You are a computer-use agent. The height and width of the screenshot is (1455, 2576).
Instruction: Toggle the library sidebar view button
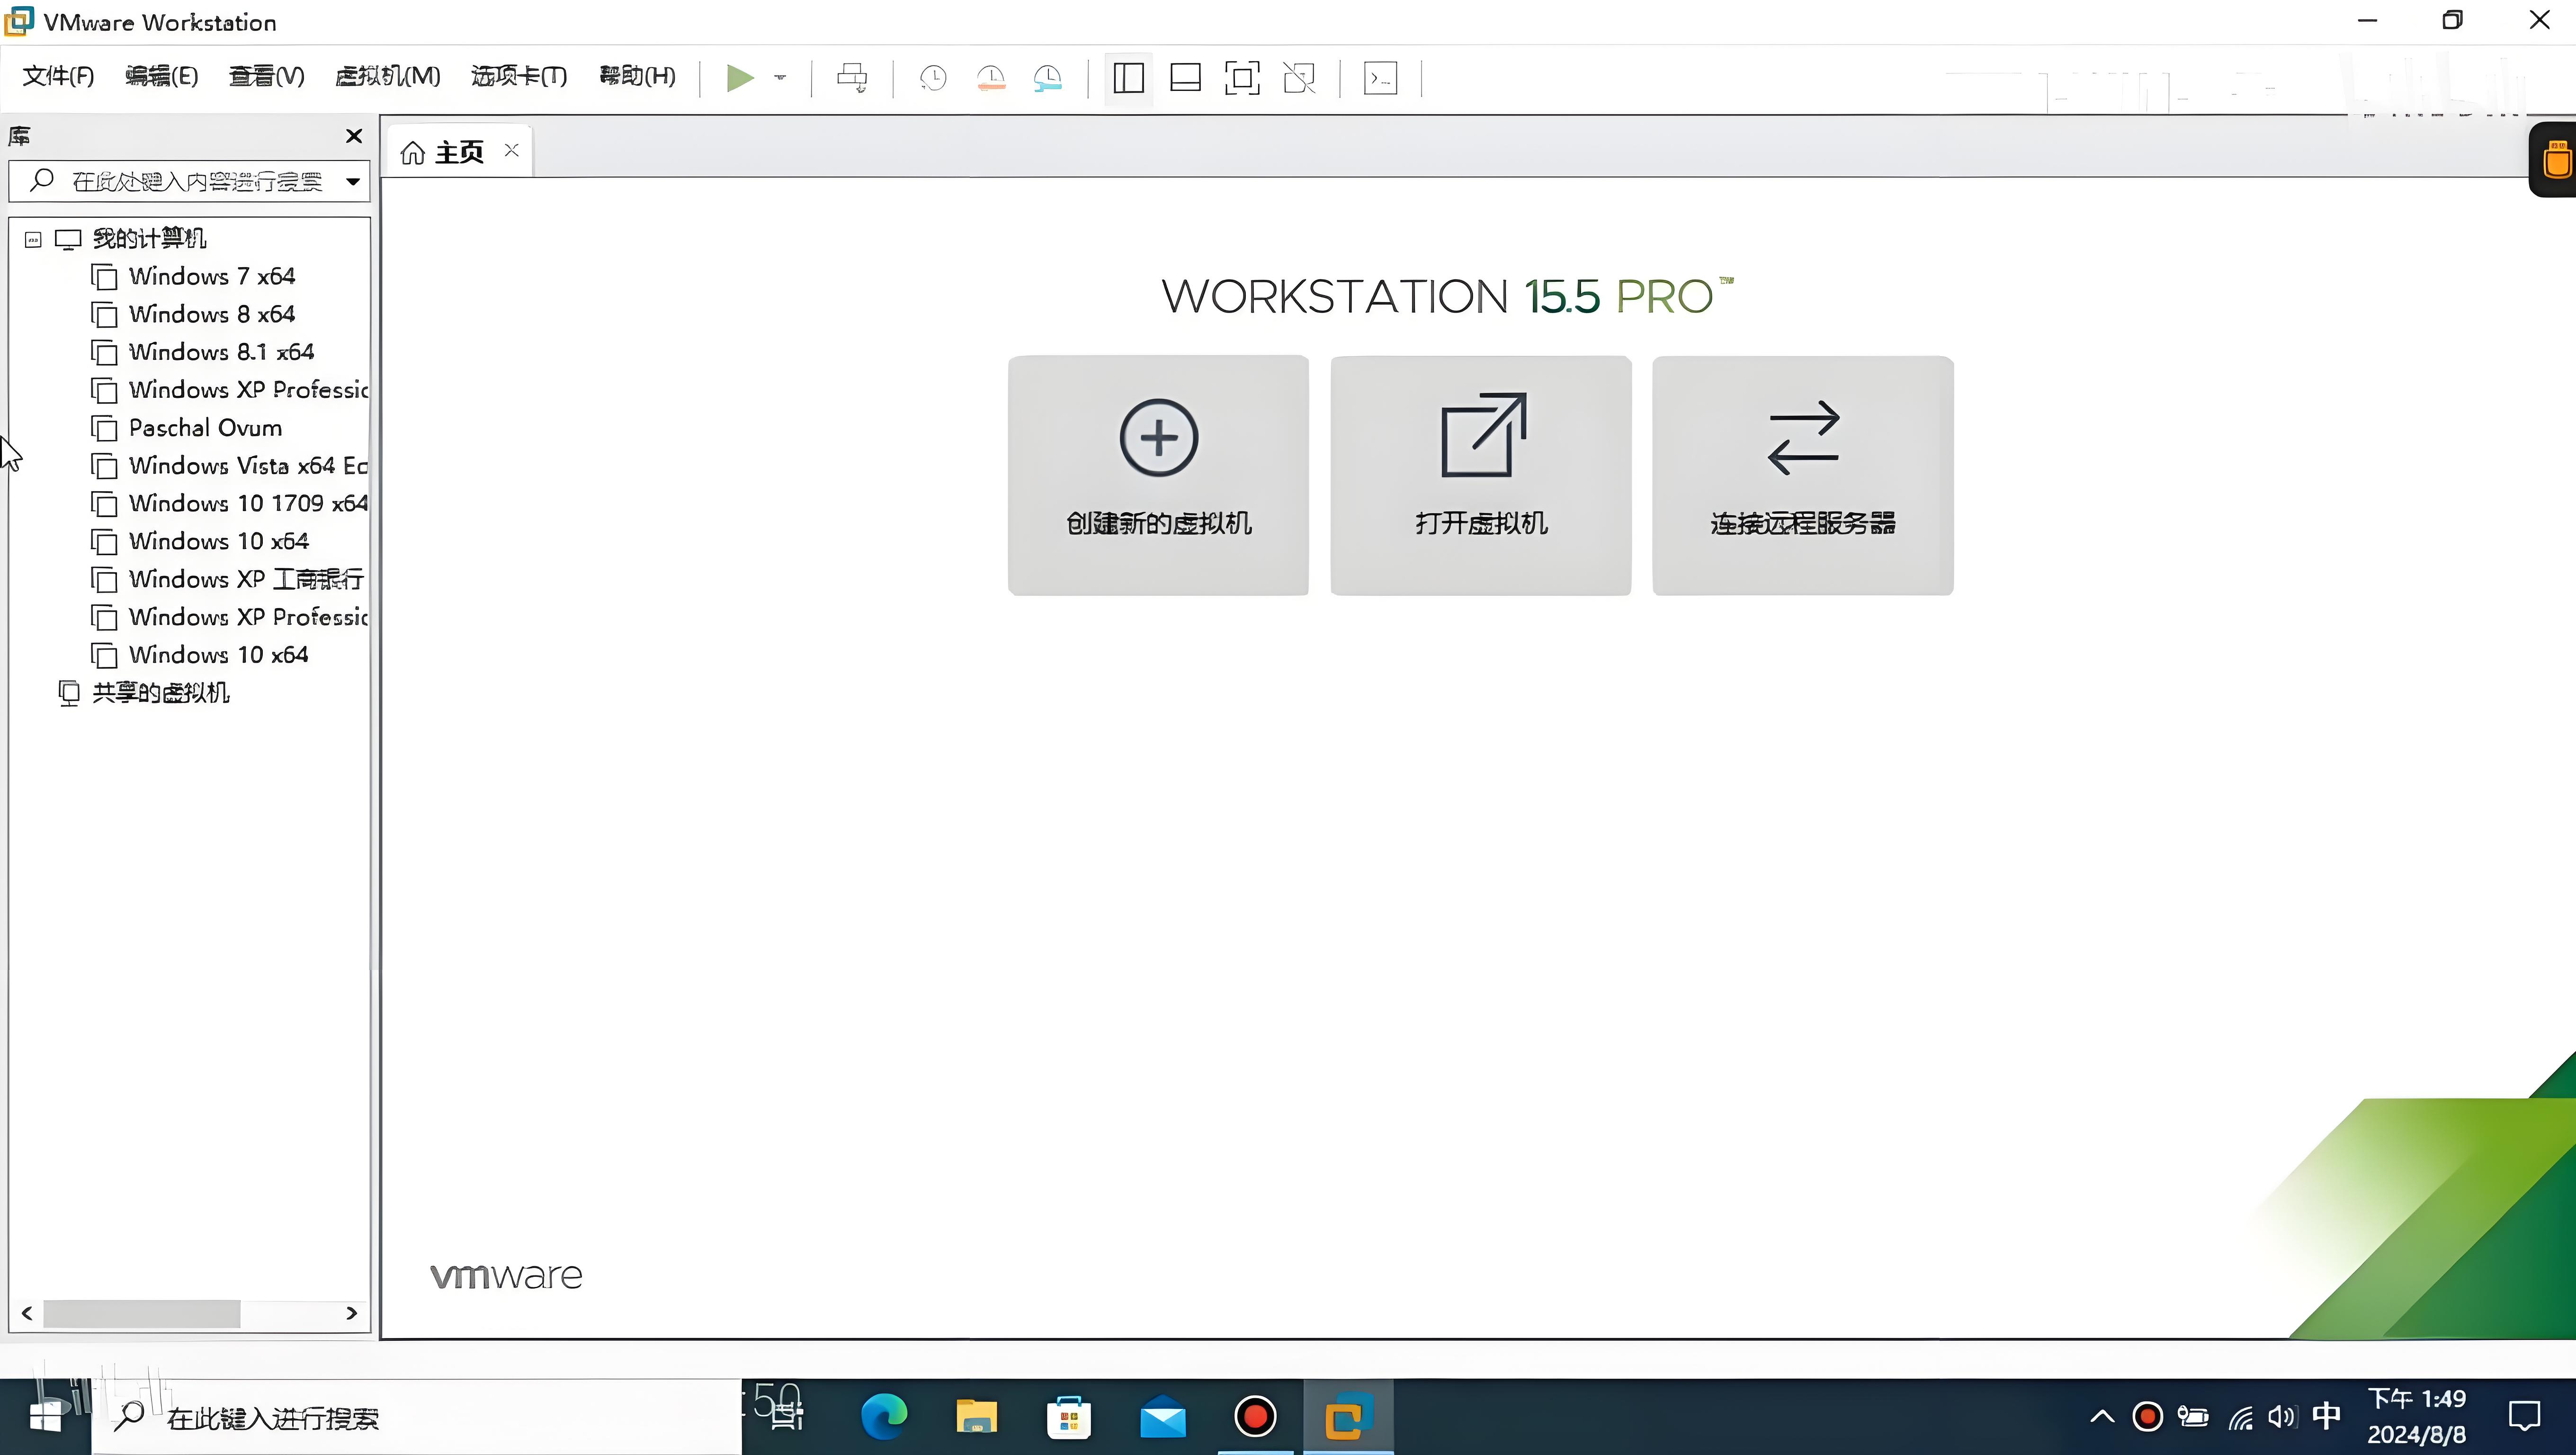pos(1128,77)
